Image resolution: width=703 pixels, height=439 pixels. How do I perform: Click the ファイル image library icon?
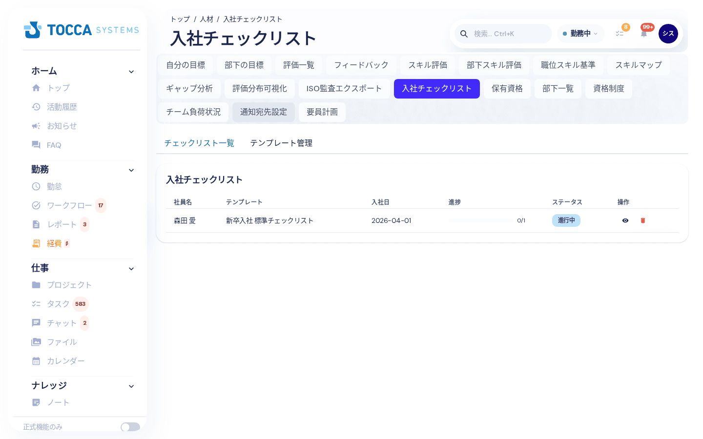point(36,342)
